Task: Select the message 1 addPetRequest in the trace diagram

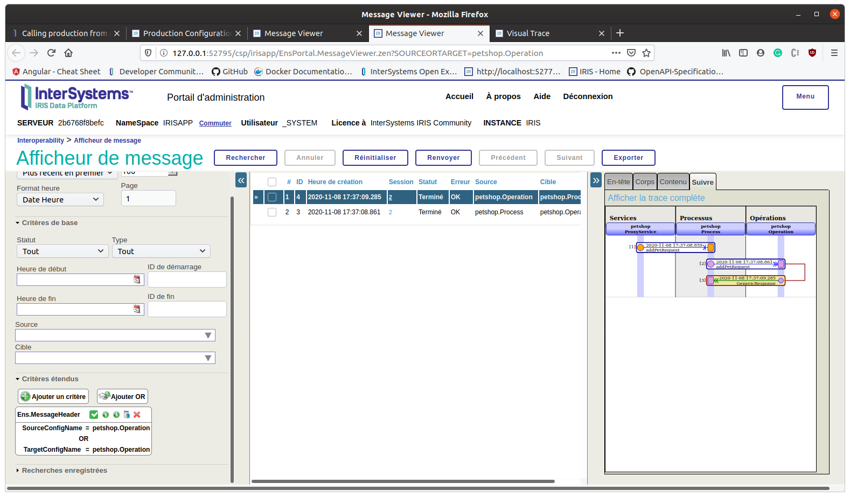Action: [675, 248]
